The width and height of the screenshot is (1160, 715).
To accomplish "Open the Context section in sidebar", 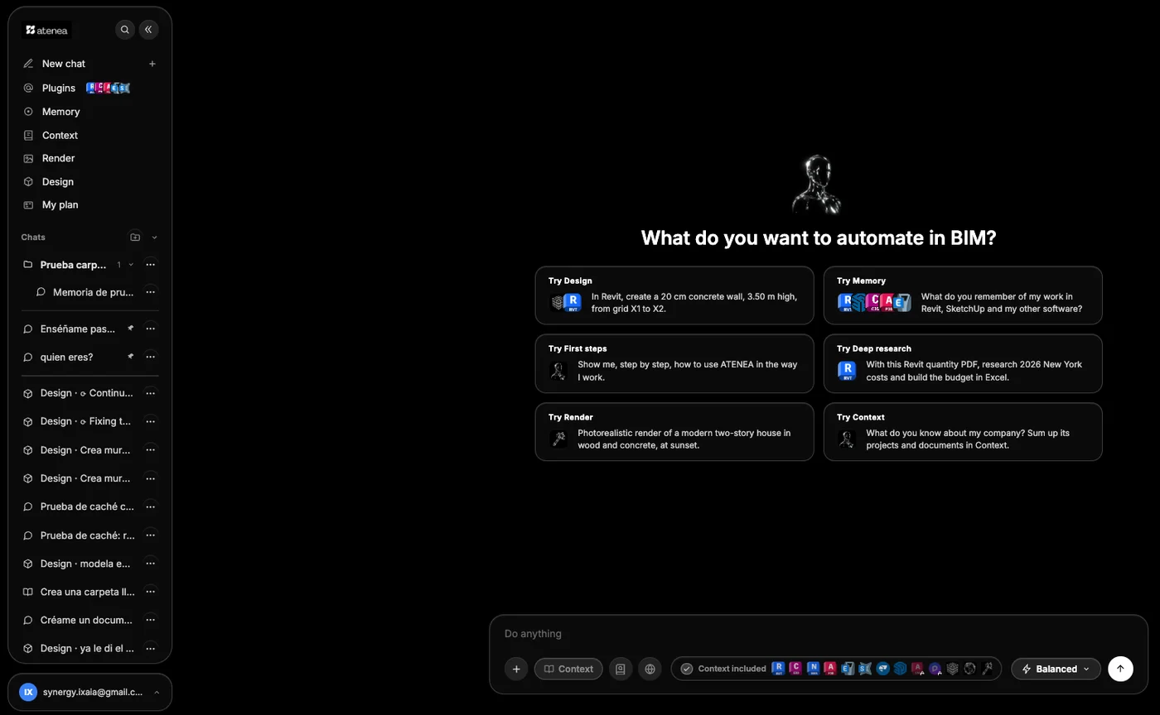I will [x=89, y=135].
